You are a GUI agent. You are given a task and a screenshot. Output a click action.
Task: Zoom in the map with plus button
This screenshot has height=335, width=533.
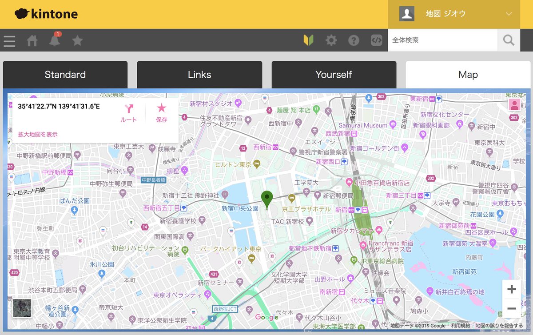click(x=511, y=289)
